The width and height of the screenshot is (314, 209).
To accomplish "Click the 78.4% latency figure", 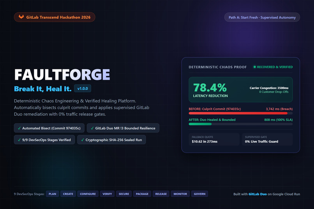I will pos(210,88).
